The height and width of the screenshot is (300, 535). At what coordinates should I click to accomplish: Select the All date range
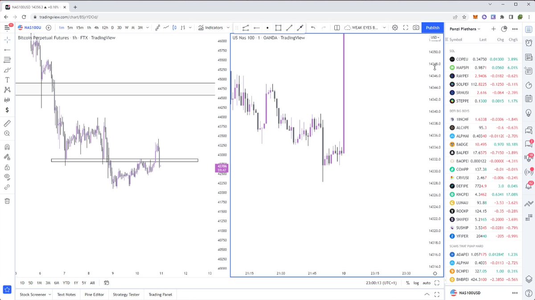(x=92, y=283)
